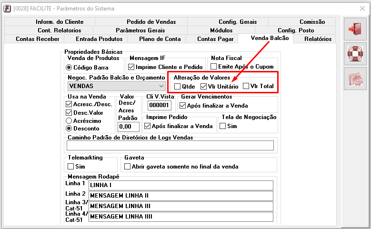This screenshot has width=371, height=229.
Task: Click the MENSAGEM LINHA III input field
Action: point(181,206)
